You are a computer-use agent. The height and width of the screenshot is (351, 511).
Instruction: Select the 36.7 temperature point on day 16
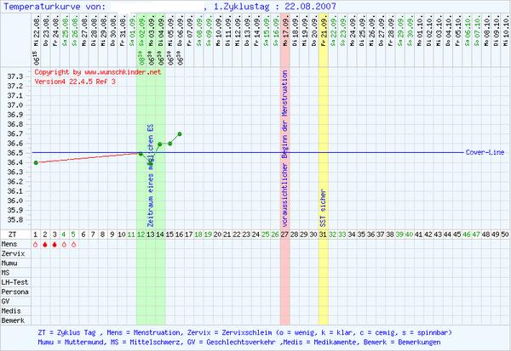click(x=180, y=133)
